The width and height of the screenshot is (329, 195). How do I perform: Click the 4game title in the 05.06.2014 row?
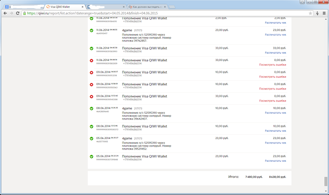pyautogui.click(x=127, y=138)
